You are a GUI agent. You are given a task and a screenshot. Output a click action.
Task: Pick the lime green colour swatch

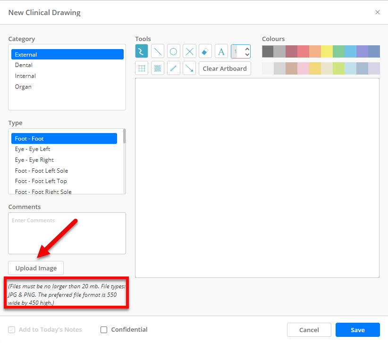pyautogui.click(x=339, y=68)
